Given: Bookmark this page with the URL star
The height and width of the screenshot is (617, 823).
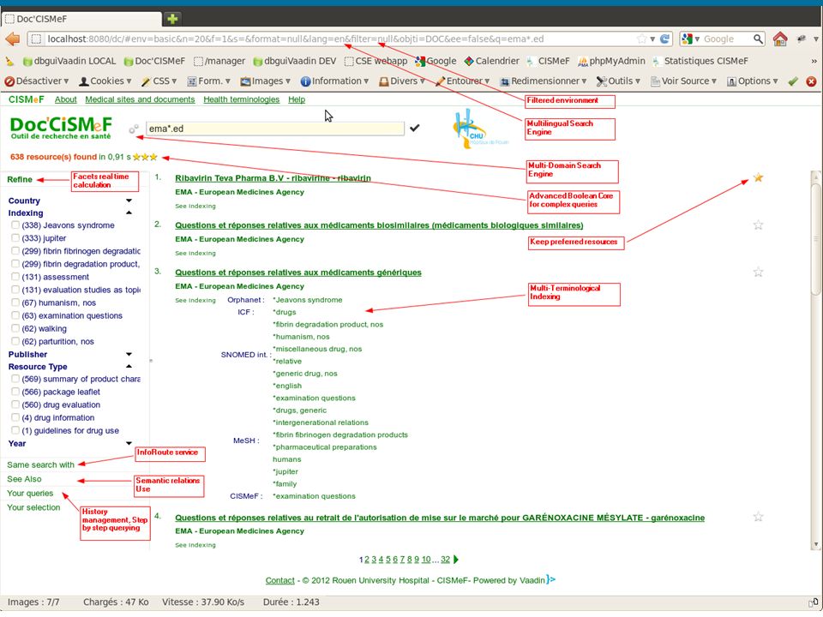Looking at the screenshot, I should point(641,39).
